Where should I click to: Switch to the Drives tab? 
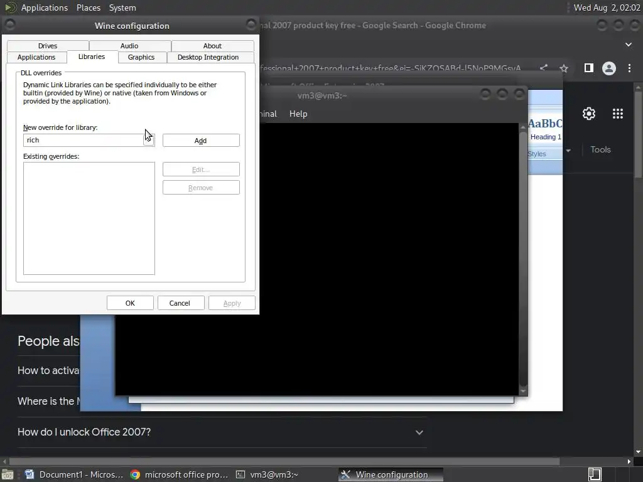pos(48,46)
